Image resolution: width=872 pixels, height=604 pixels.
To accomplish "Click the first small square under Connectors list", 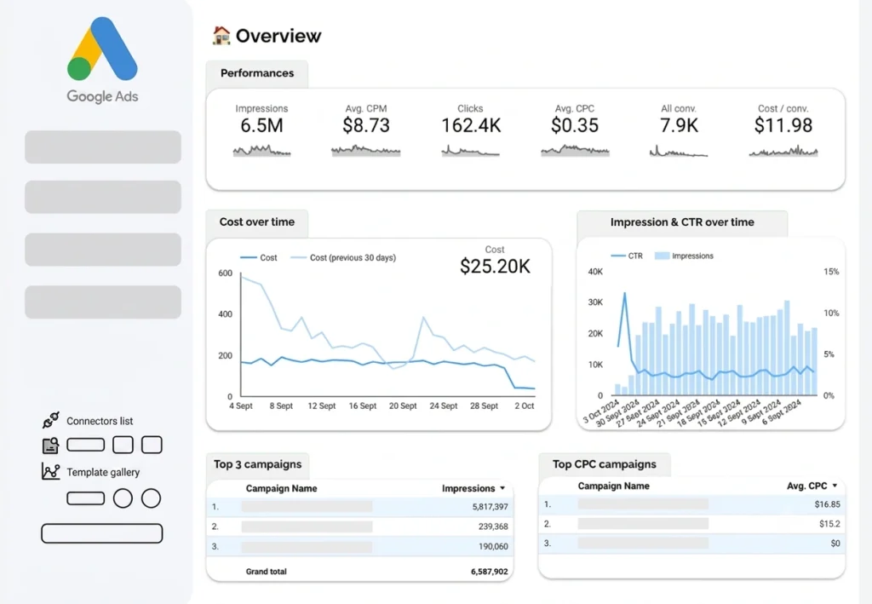I will click(123, 445).
